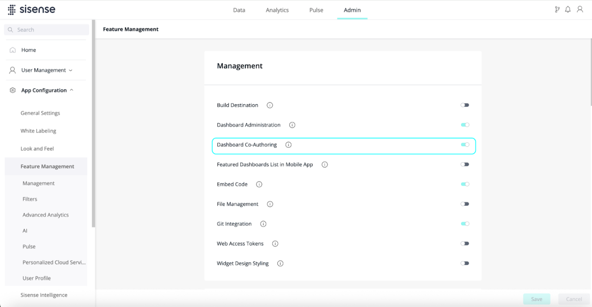Click the Sisense logo

[x=32, y=9]
